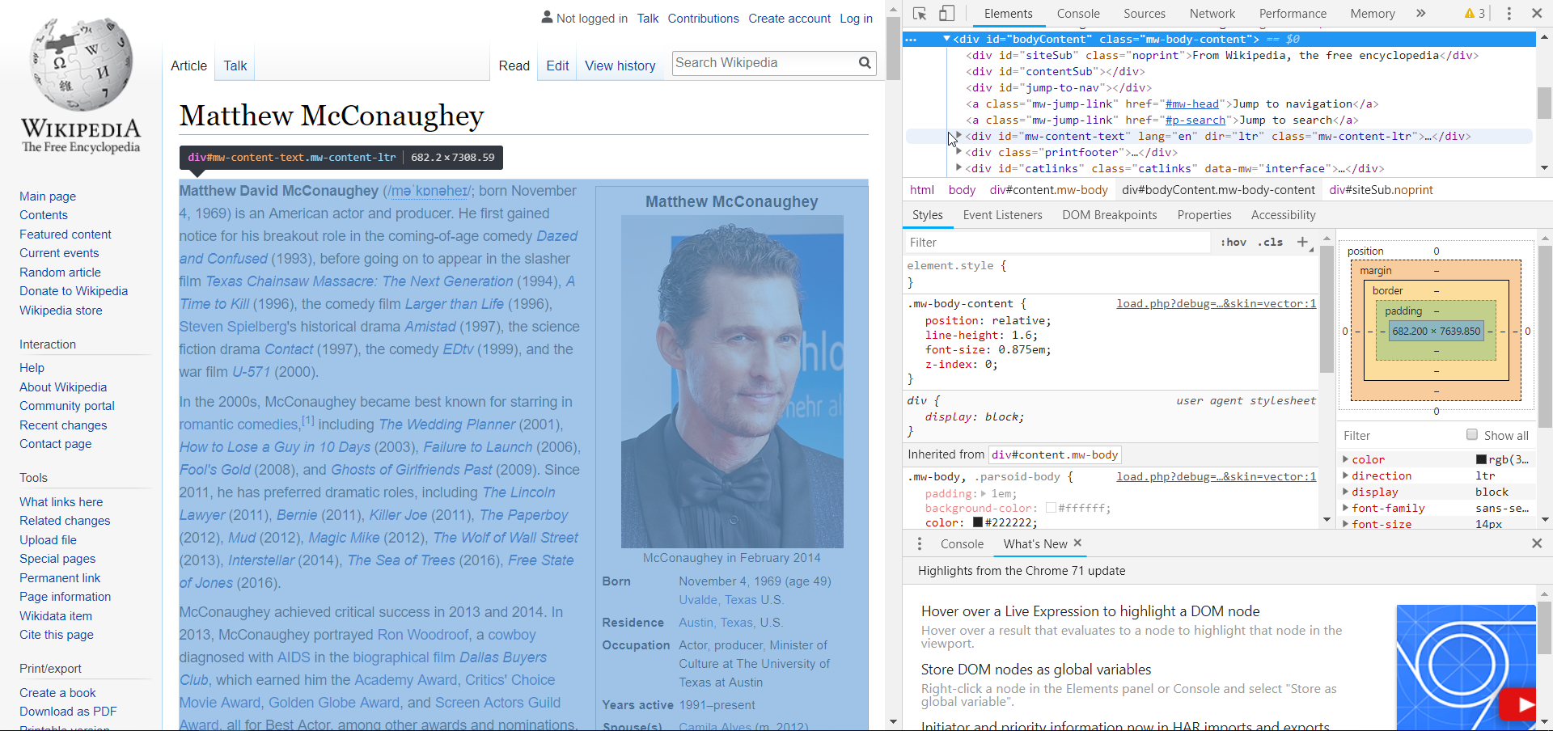This screenshot has width=1553, height=731.
Task: Click the #222222 color swatch
Action: point(977,522)
